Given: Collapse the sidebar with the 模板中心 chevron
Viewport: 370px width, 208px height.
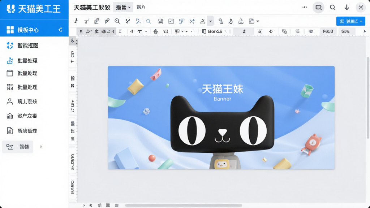Looking at the screenshot, I should pos(60,30).
